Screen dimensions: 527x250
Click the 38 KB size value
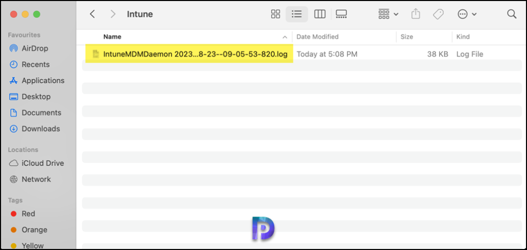437,54
